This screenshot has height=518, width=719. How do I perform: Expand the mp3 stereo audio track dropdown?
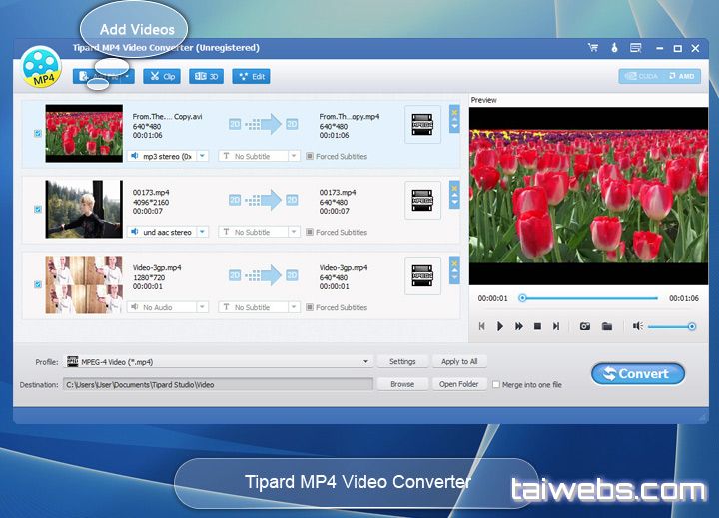[x=201, y=156]
